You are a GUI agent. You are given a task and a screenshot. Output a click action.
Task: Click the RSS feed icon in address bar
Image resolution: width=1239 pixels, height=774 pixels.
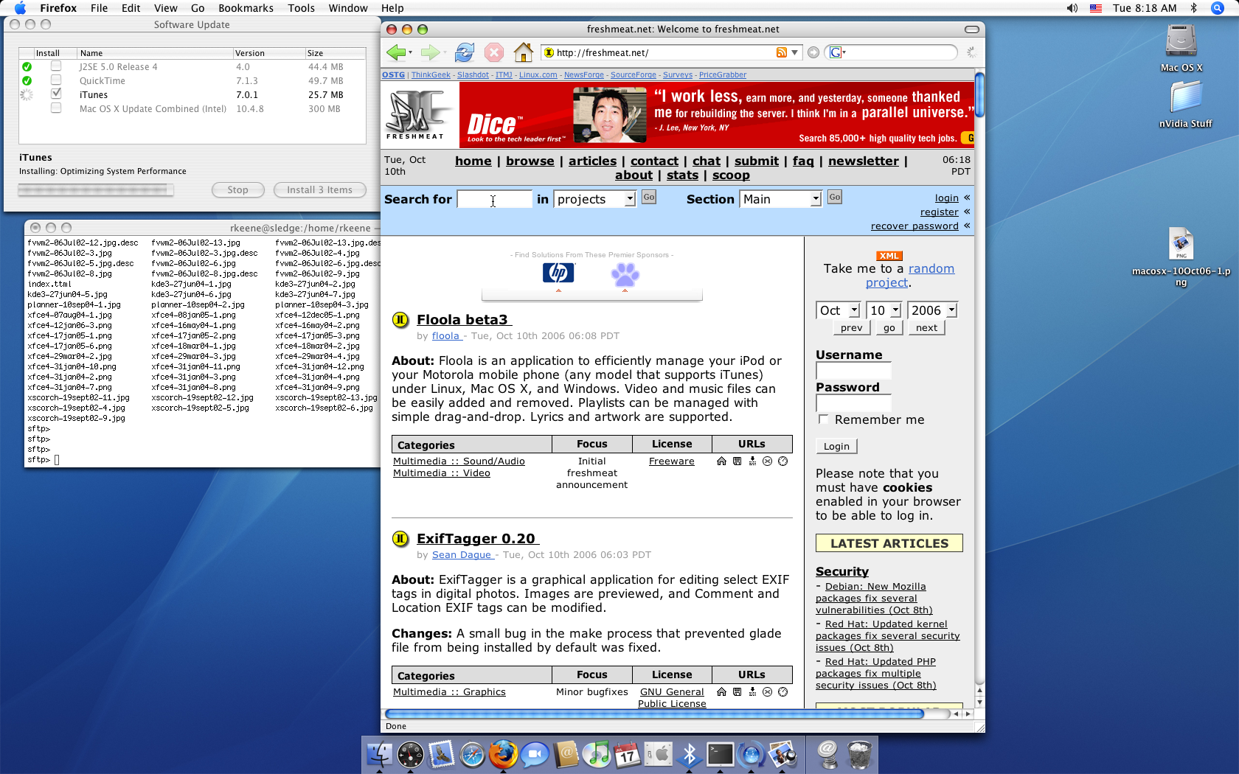[781, 52]
